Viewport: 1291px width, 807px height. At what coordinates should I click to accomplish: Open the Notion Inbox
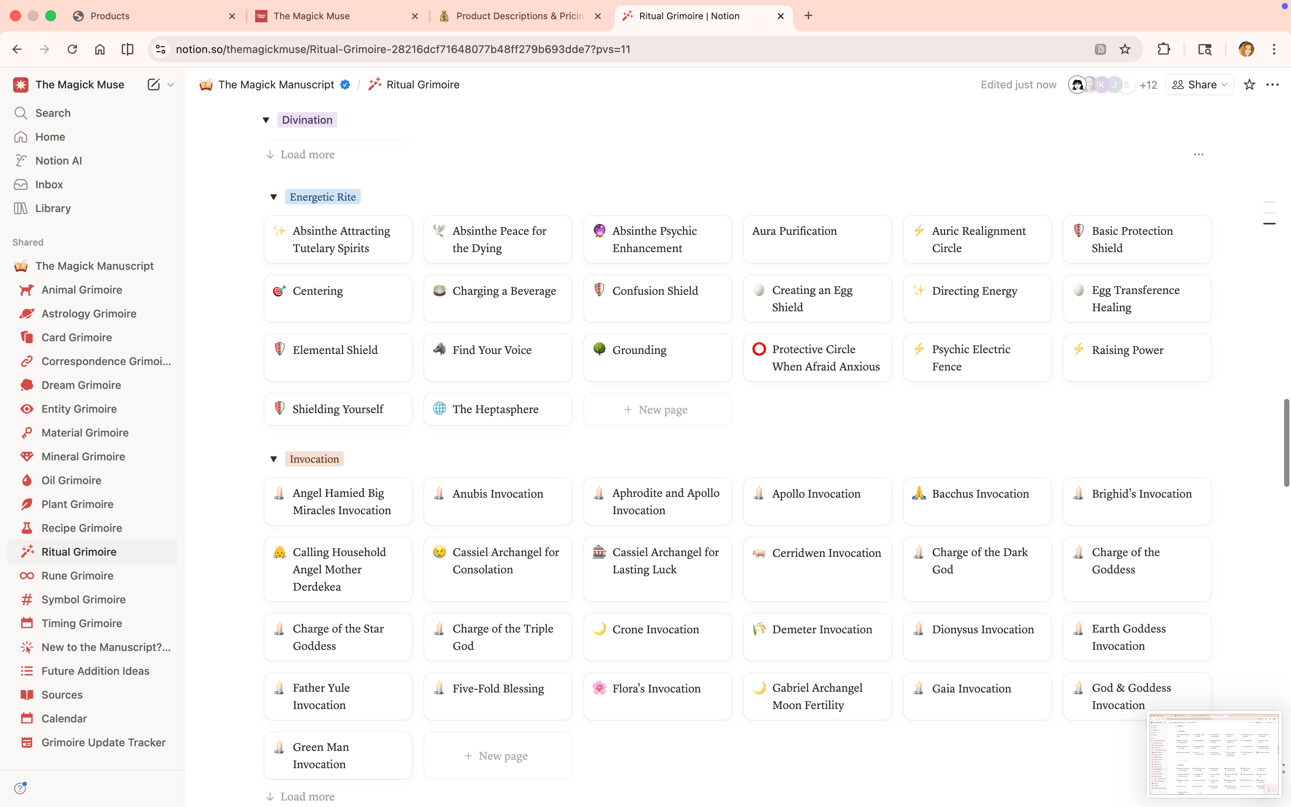(92, 184)
